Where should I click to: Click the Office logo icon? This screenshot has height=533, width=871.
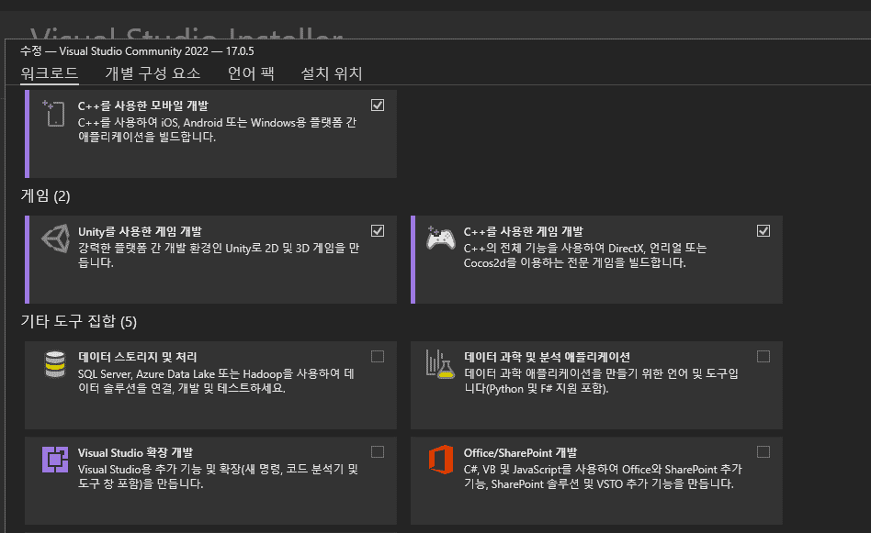pos(440,460)
